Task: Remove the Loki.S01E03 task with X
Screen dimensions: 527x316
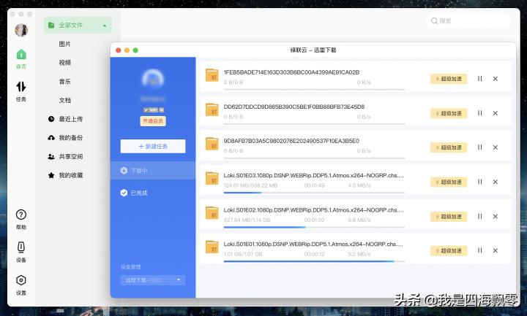Action: (x=496, y=182)
